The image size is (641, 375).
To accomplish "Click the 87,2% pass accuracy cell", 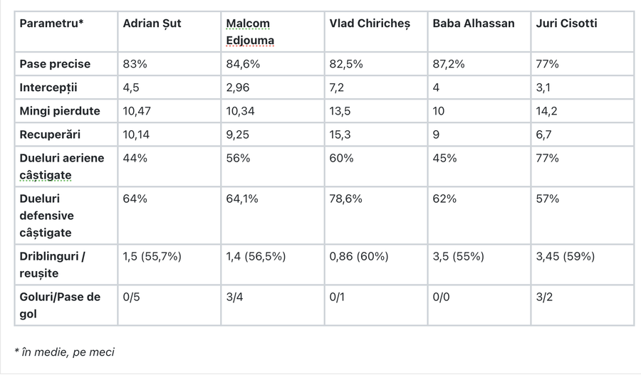I will click(479, 64).
